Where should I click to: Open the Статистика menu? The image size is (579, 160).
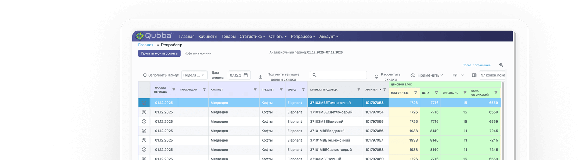252,37
